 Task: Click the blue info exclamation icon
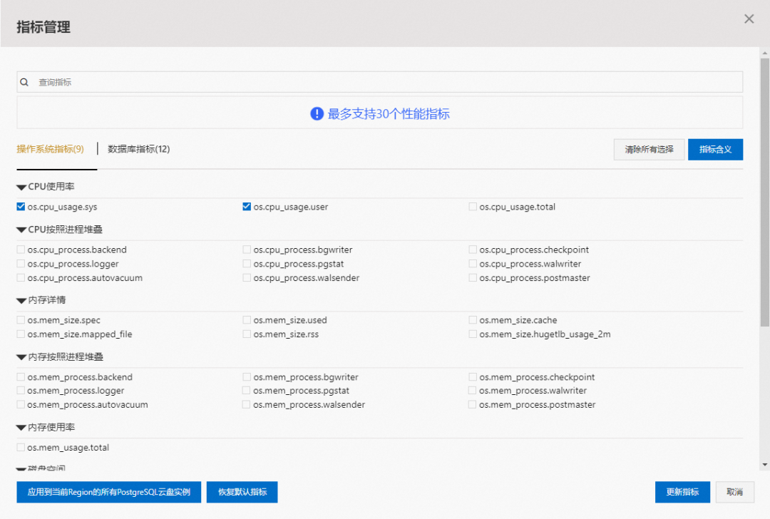click(x=317, y=114)
